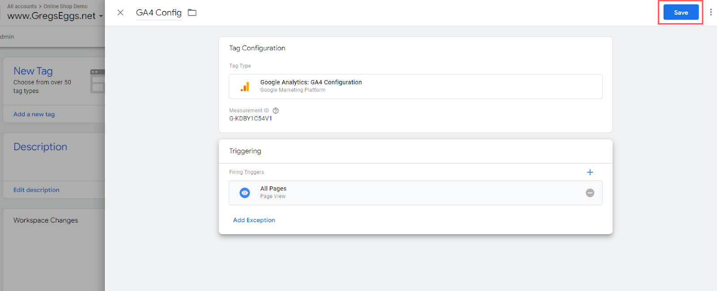Expand the www.GregsEggs.net container dropdown
This screenshot has width=717, height=291.
tap(101, 17)
